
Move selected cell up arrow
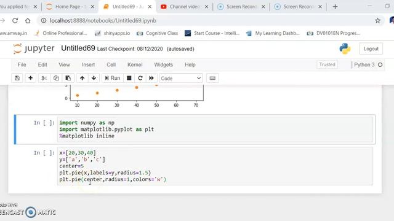click(82, 78)
